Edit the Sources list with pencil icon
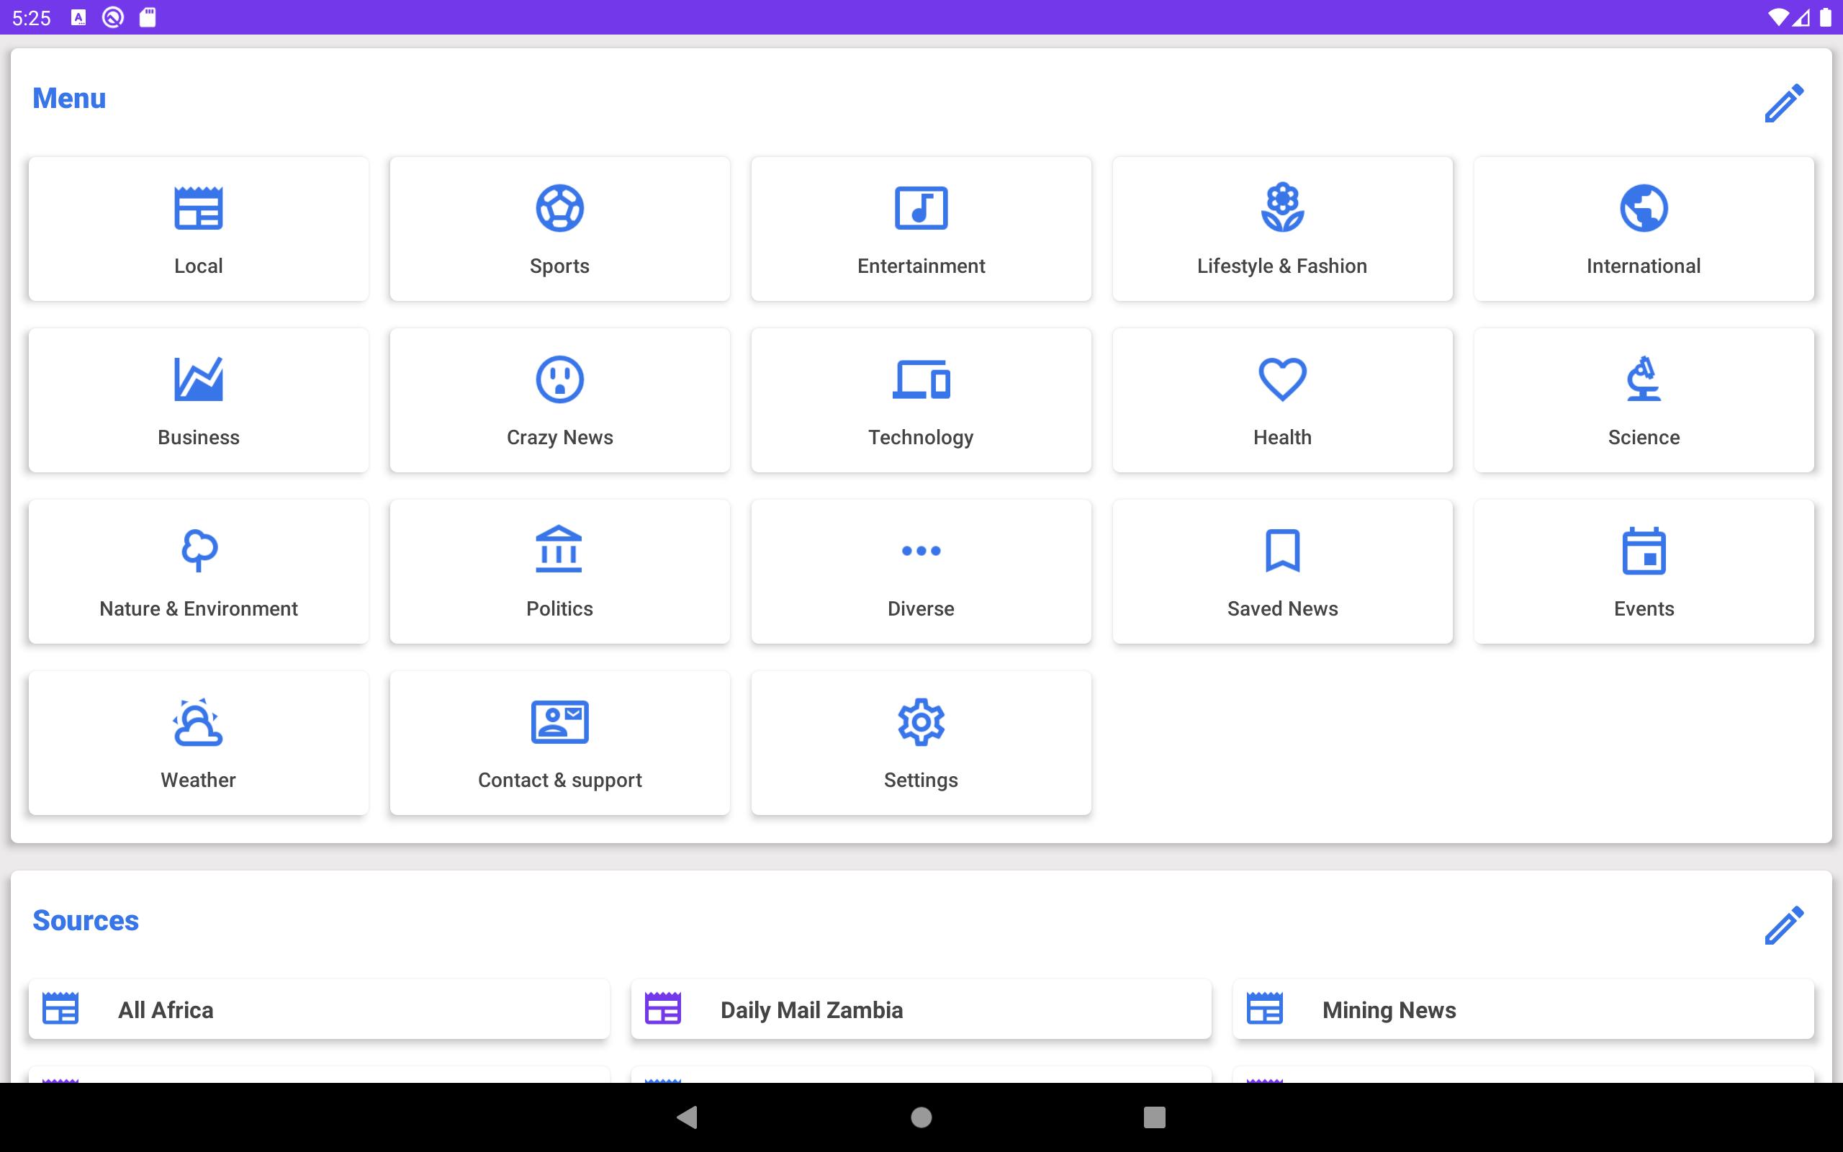1843x1152 pixels. click(1783, 925)
